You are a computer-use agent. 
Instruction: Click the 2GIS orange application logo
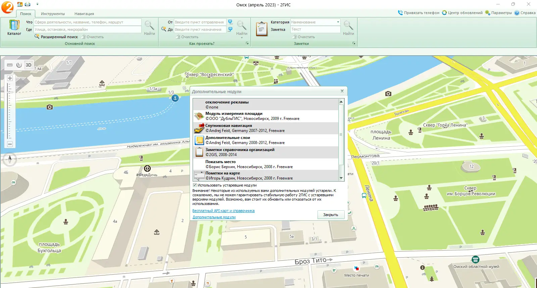pos(7,7)
